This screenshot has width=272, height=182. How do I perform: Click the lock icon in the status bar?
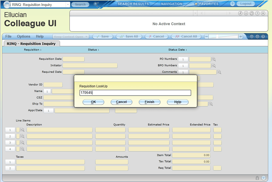coord(257,178)
